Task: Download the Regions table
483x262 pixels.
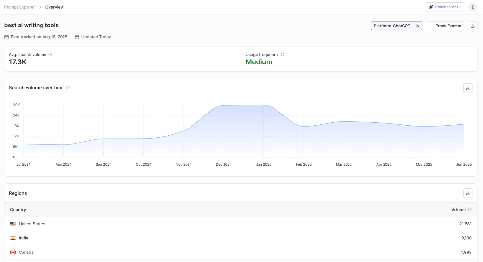Action: pyautogui.click(x=468, y=193)
